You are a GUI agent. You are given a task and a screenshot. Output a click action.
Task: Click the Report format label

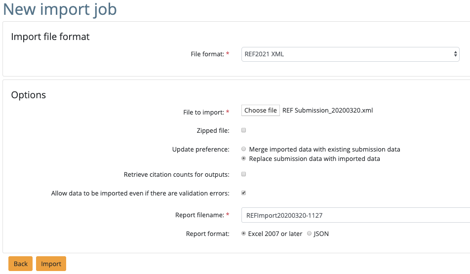207,234
